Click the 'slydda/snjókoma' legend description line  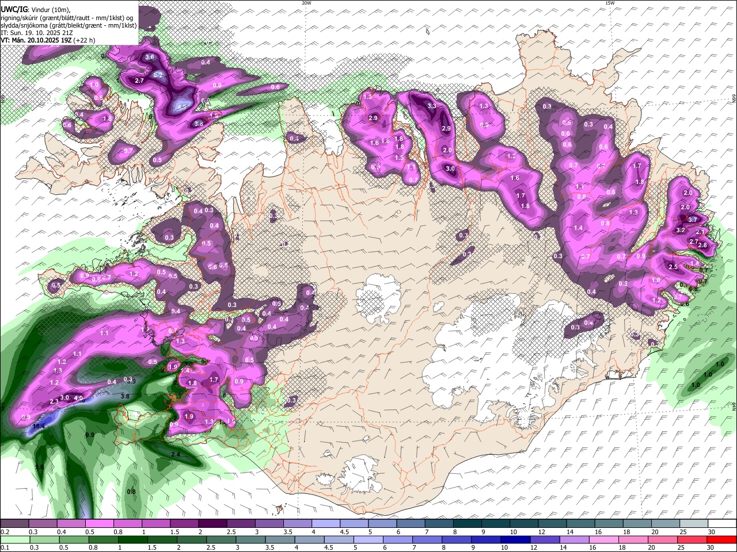coord(69,25)
